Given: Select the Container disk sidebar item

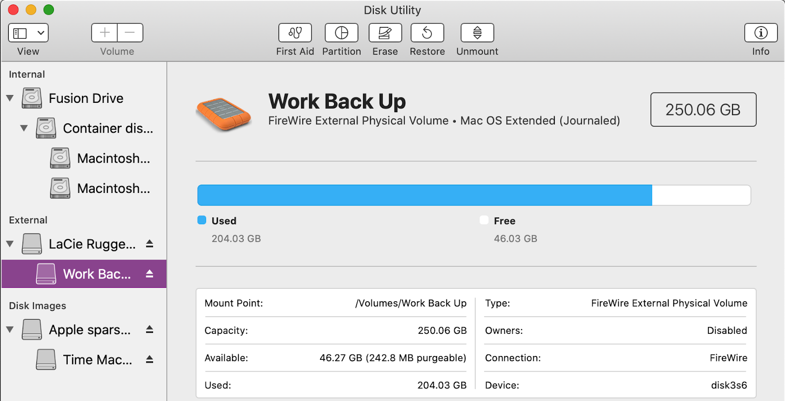Looking at the screenshot, I should pos(84,128).
